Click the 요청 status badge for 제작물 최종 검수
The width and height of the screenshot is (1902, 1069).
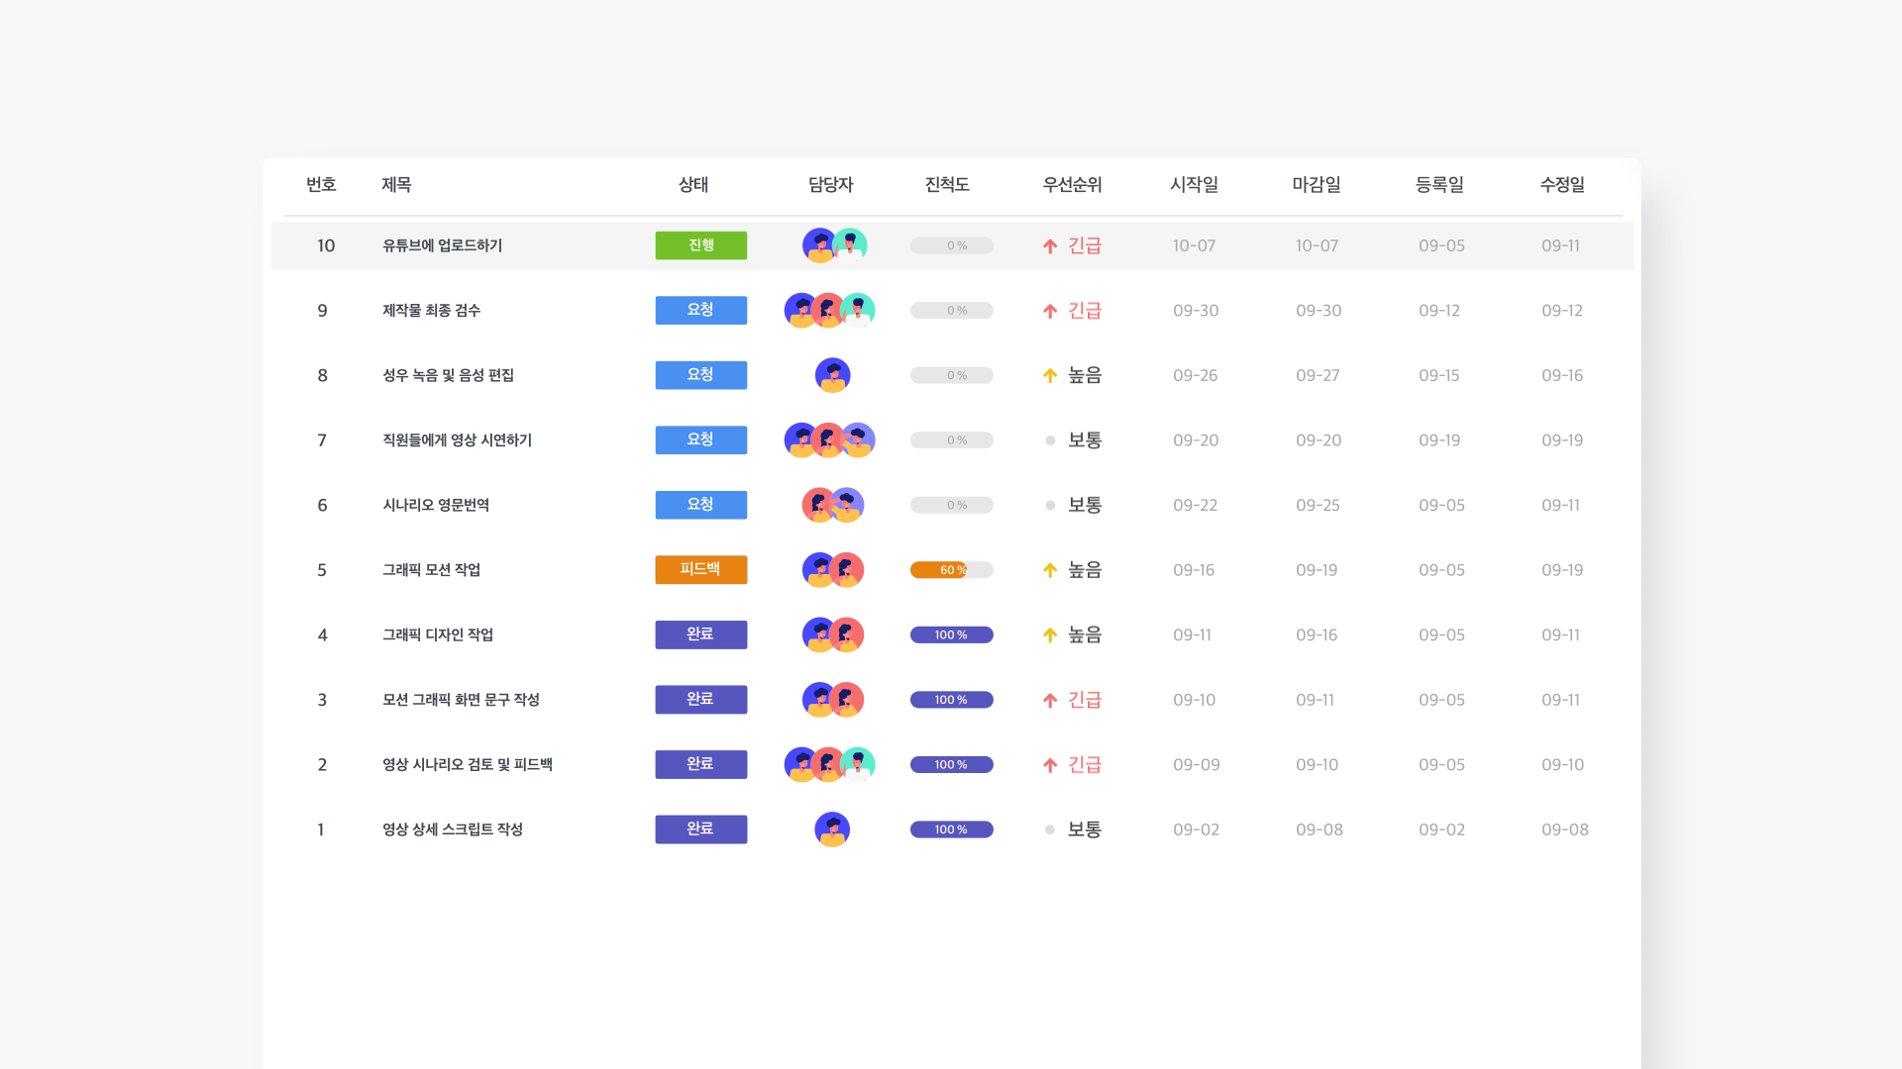[x=701, y=310]
